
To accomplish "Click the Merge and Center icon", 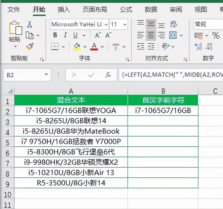I will pyautogui.click(x=173, y=35).
